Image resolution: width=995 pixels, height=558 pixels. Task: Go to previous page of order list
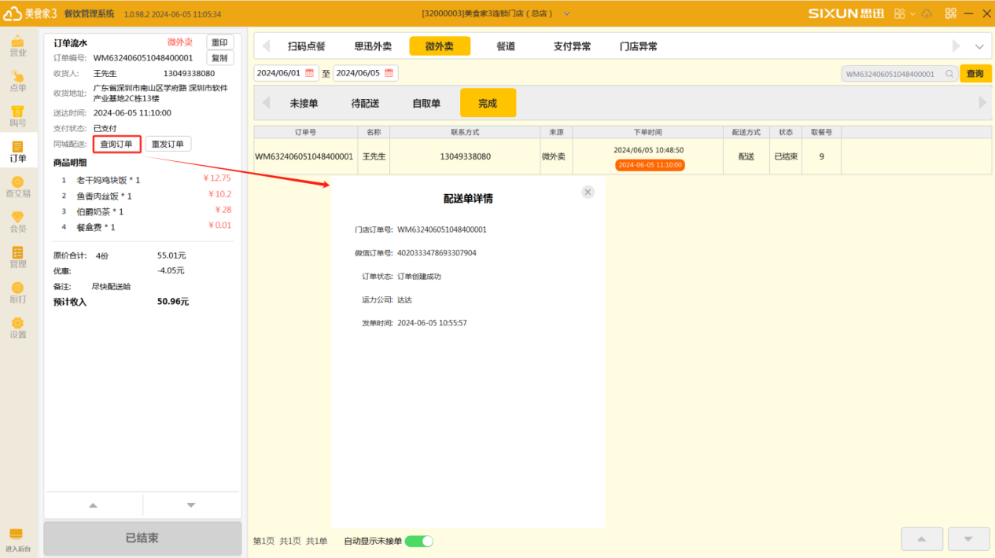coord(921,539)
